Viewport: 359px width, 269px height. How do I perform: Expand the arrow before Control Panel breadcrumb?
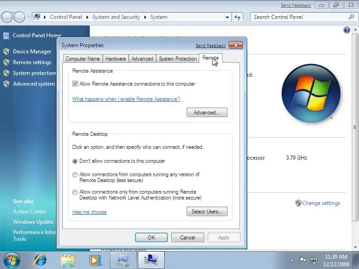[45, 17]
